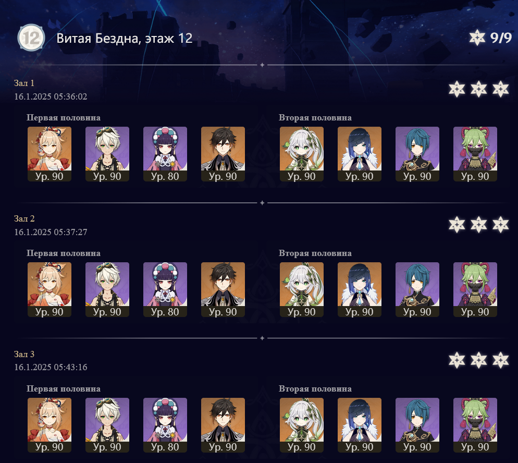Click Первая половина label in Зал 3
This screenshot has height=463, width=518.
point(64,388)
